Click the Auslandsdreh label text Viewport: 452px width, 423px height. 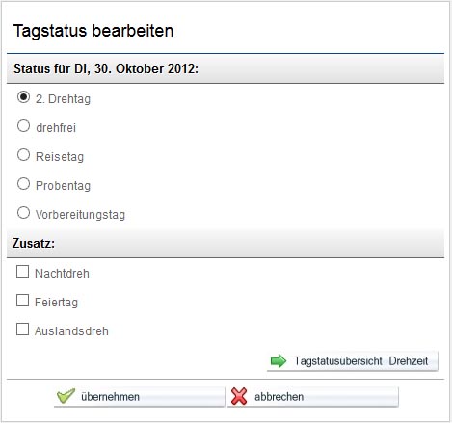pyautogui.click(x=71, y=331)
